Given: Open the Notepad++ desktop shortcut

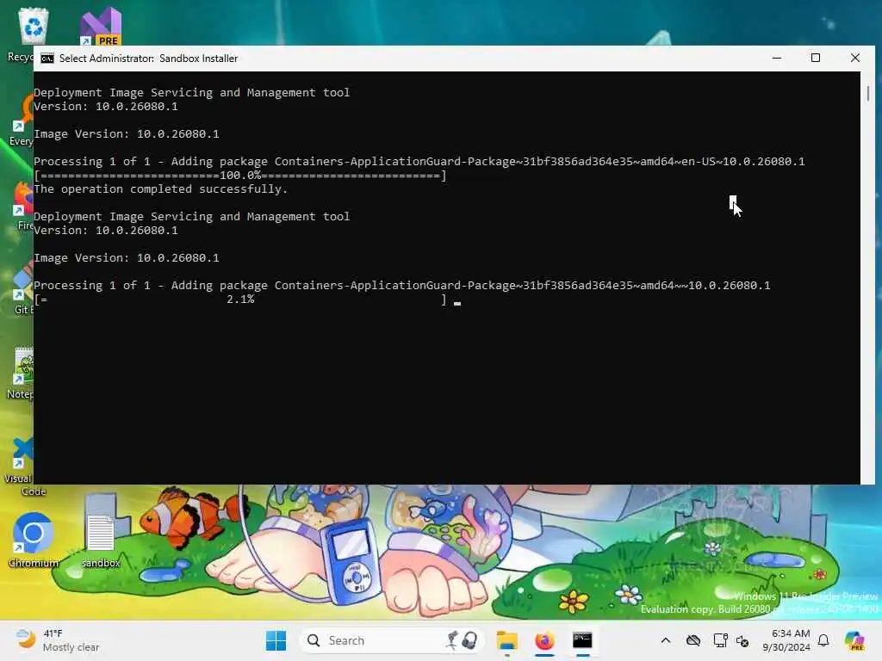Looking at the screenshot, I should pos(22,374).
